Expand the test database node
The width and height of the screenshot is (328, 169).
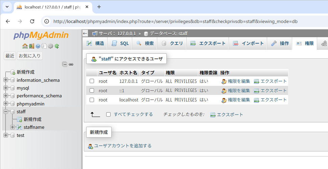[6, 135]
